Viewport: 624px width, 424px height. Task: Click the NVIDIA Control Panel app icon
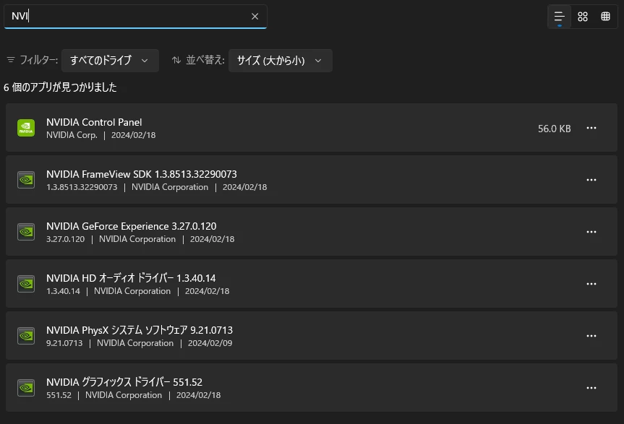coord(26,128)
